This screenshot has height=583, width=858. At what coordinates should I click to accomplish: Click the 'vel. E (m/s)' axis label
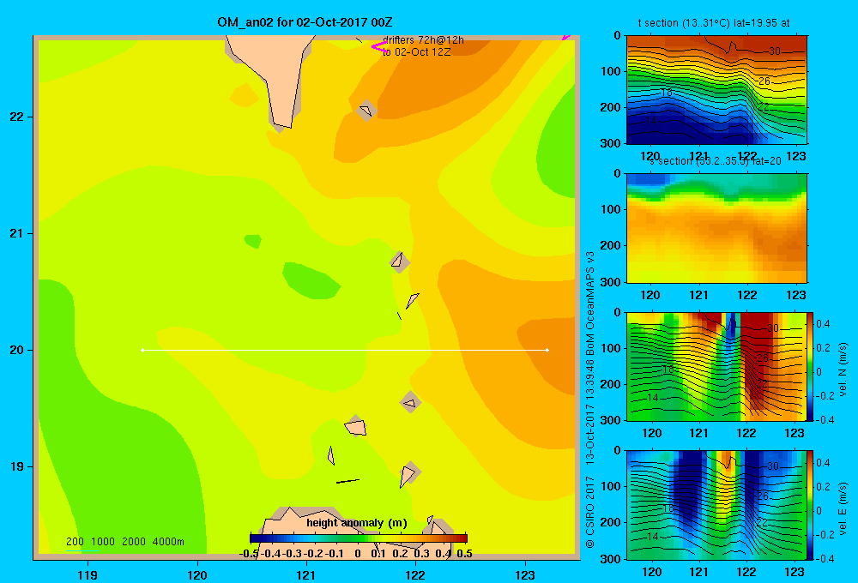(x=843, y=508)
